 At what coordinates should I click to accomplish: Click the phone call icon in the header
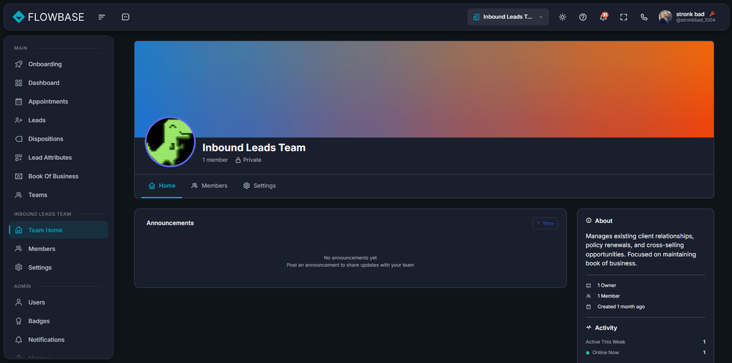[644, 16]
